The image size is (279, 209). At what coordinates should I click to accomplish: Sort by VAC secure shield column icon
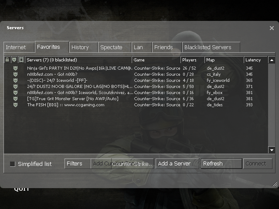(x=14, y=60)
